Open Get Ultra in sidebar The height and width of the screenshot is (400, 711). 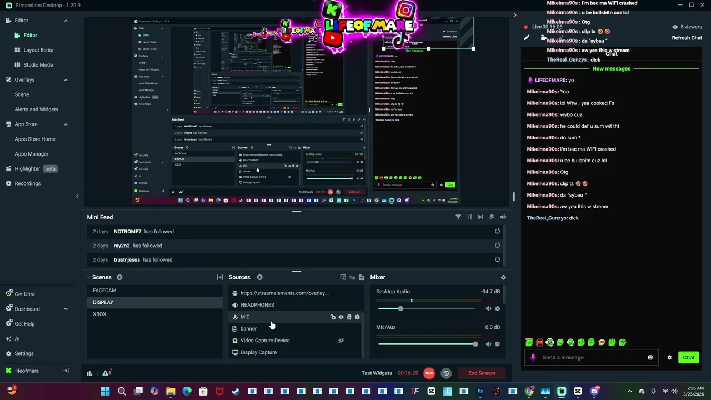tap(24, 294)
